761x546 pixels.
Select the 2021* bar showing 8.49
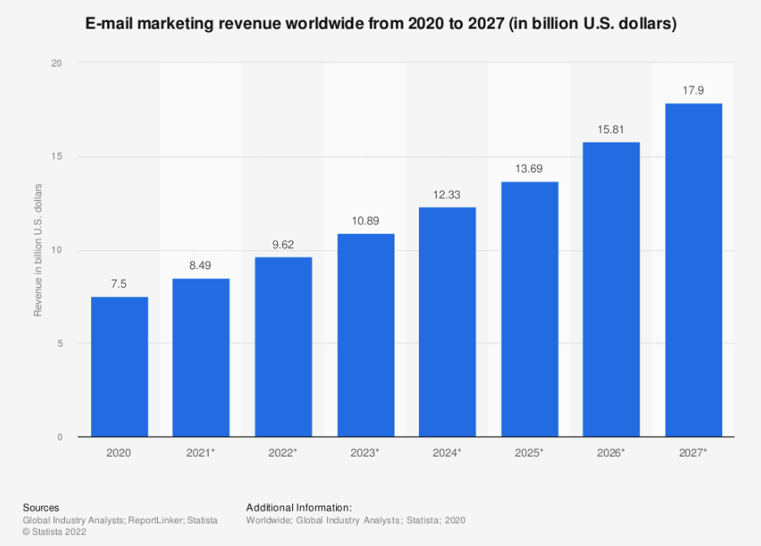click(201, 357)
